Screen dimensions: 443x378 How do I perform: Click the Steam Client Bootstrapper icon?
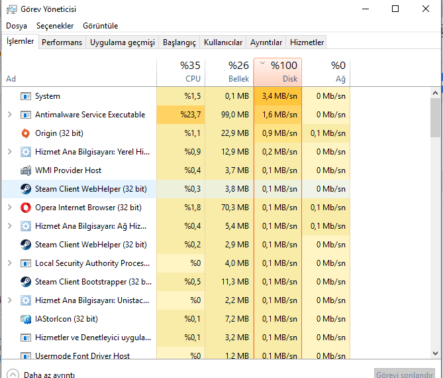[x=26, y=282]
